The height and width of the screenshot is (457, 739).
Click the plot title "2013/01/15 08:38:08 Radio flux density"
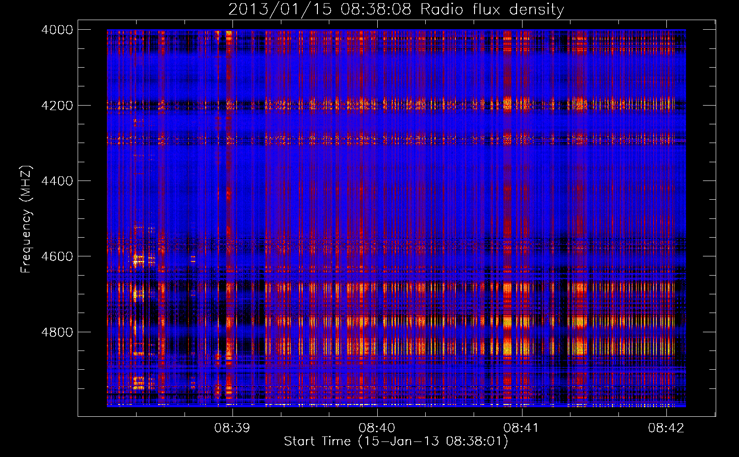pos(396,9)
